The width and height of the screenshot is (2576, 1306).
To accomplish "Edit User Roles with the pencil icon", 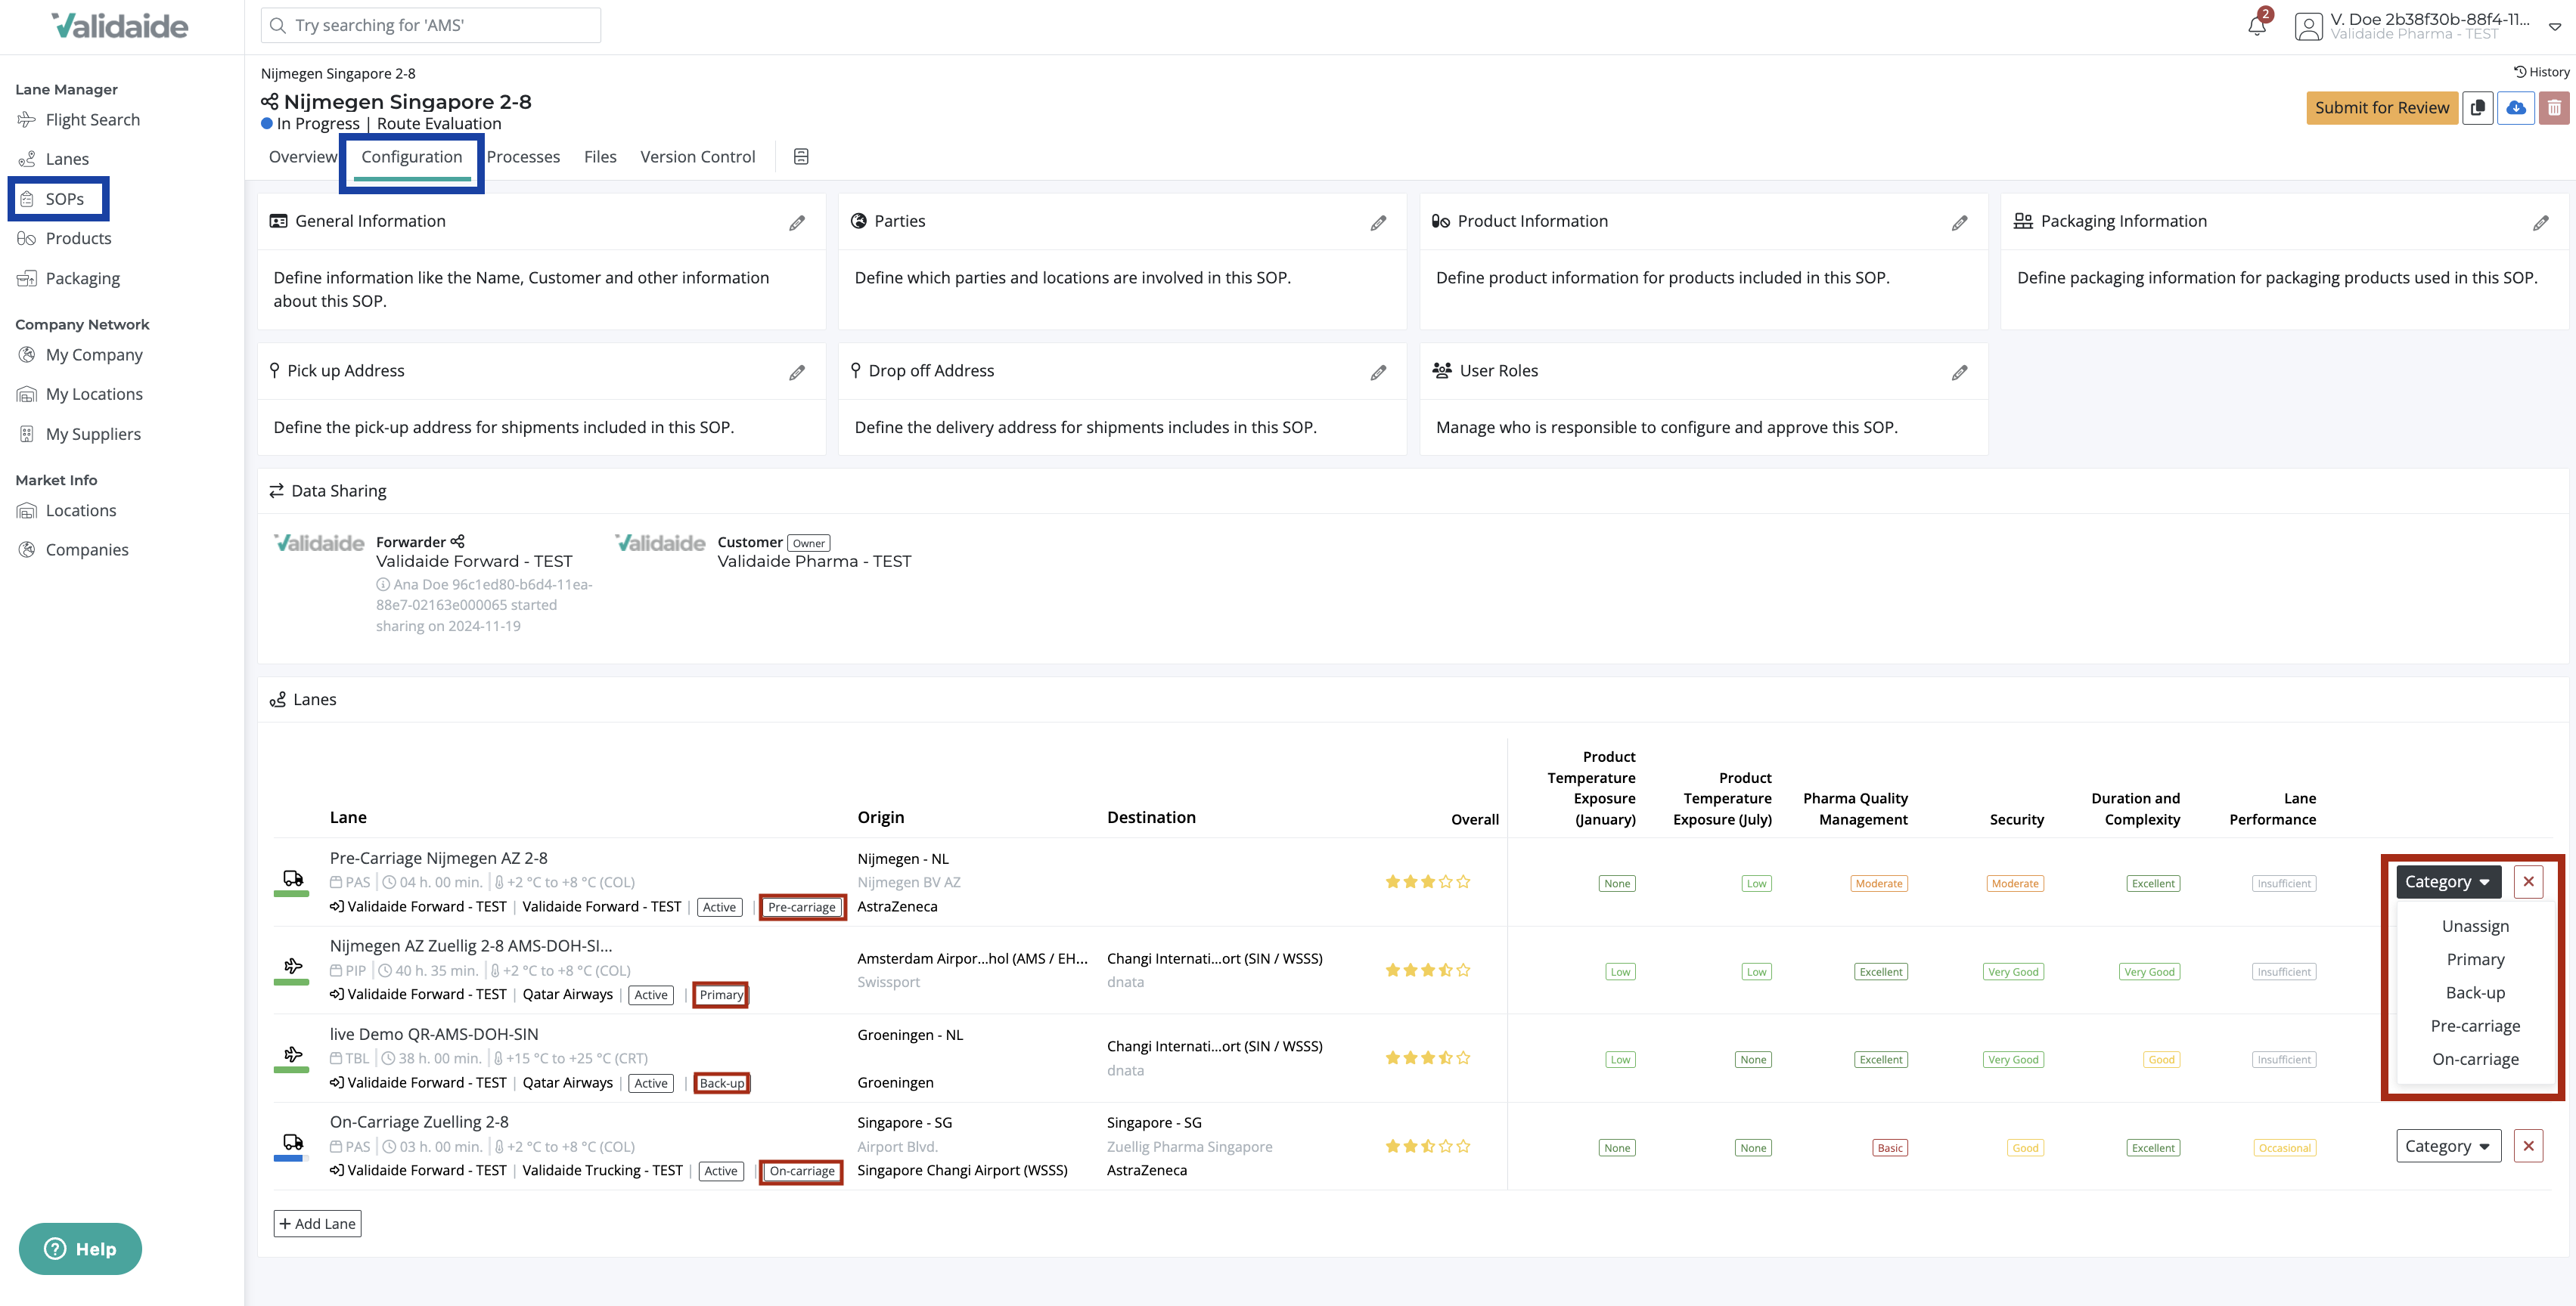I will tap(1959, 372).
